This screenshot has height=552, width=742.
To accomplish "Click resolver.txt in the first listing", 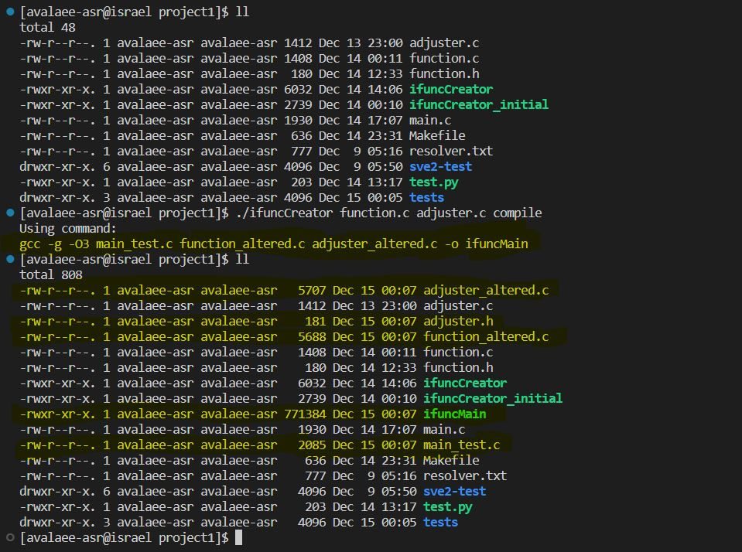I will tap(451, 152).
